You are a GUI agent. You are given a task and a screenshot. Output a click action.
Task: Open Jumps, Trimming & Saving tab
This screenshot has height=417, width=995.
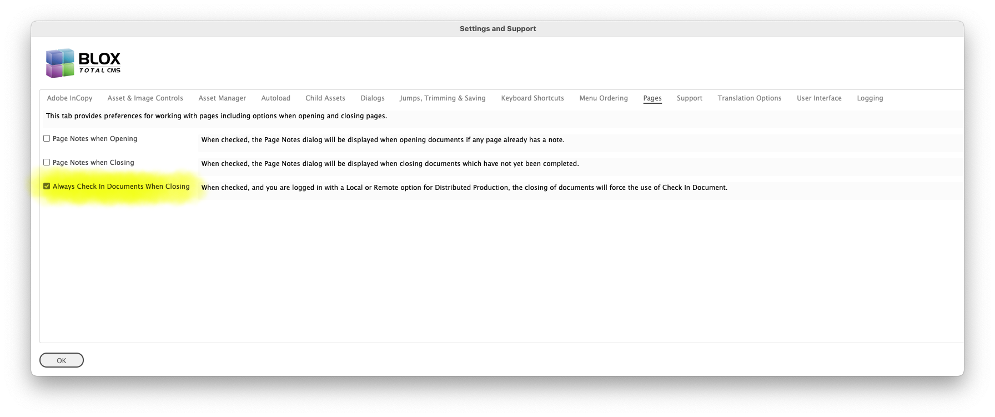tap(443, 98)
